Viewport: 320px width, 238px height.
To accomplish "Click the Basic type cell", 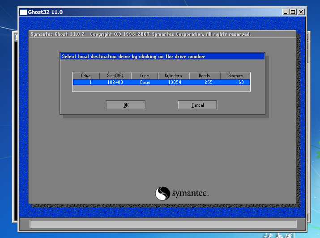I will tap(145, 82).
